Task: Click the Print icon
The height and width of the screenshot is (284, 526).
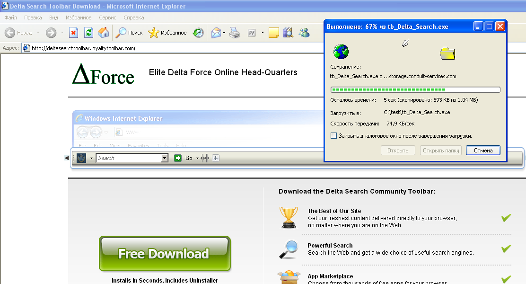Action: pyautogui.click(x=235, y=33)
